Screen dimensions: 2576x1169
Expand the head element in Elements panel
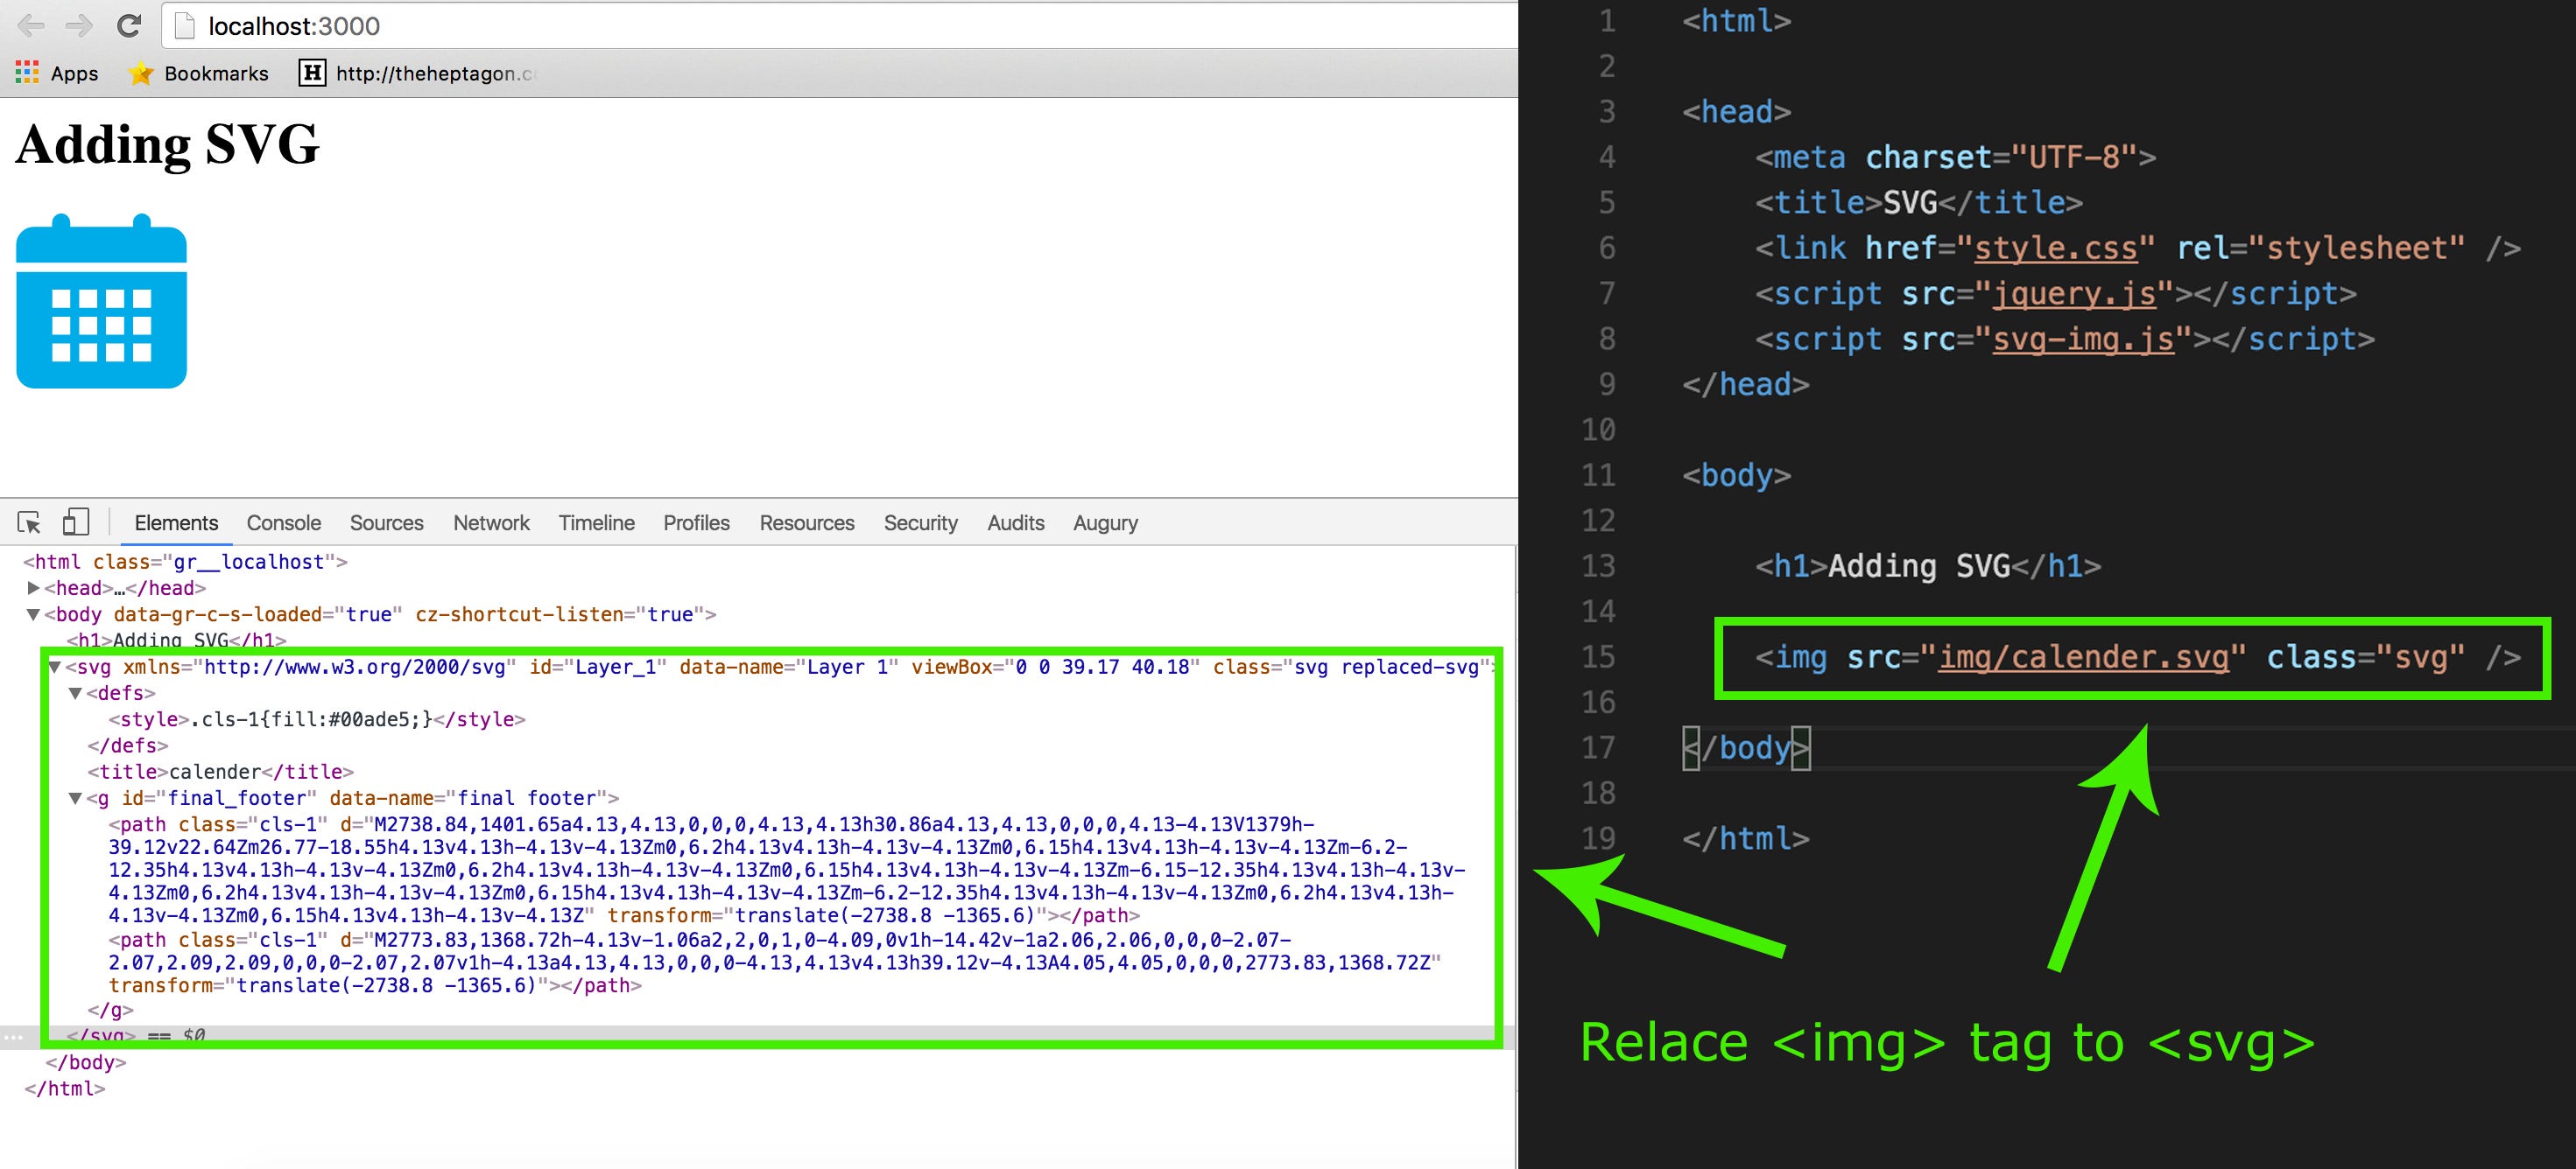(33, 587)
